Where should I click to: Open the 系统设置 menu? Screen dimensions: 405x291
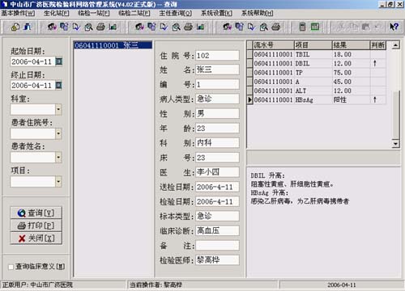coord(216,13)
